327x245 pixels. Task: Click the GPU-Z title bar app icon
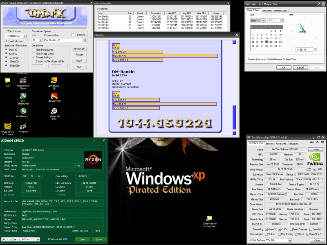249,137
